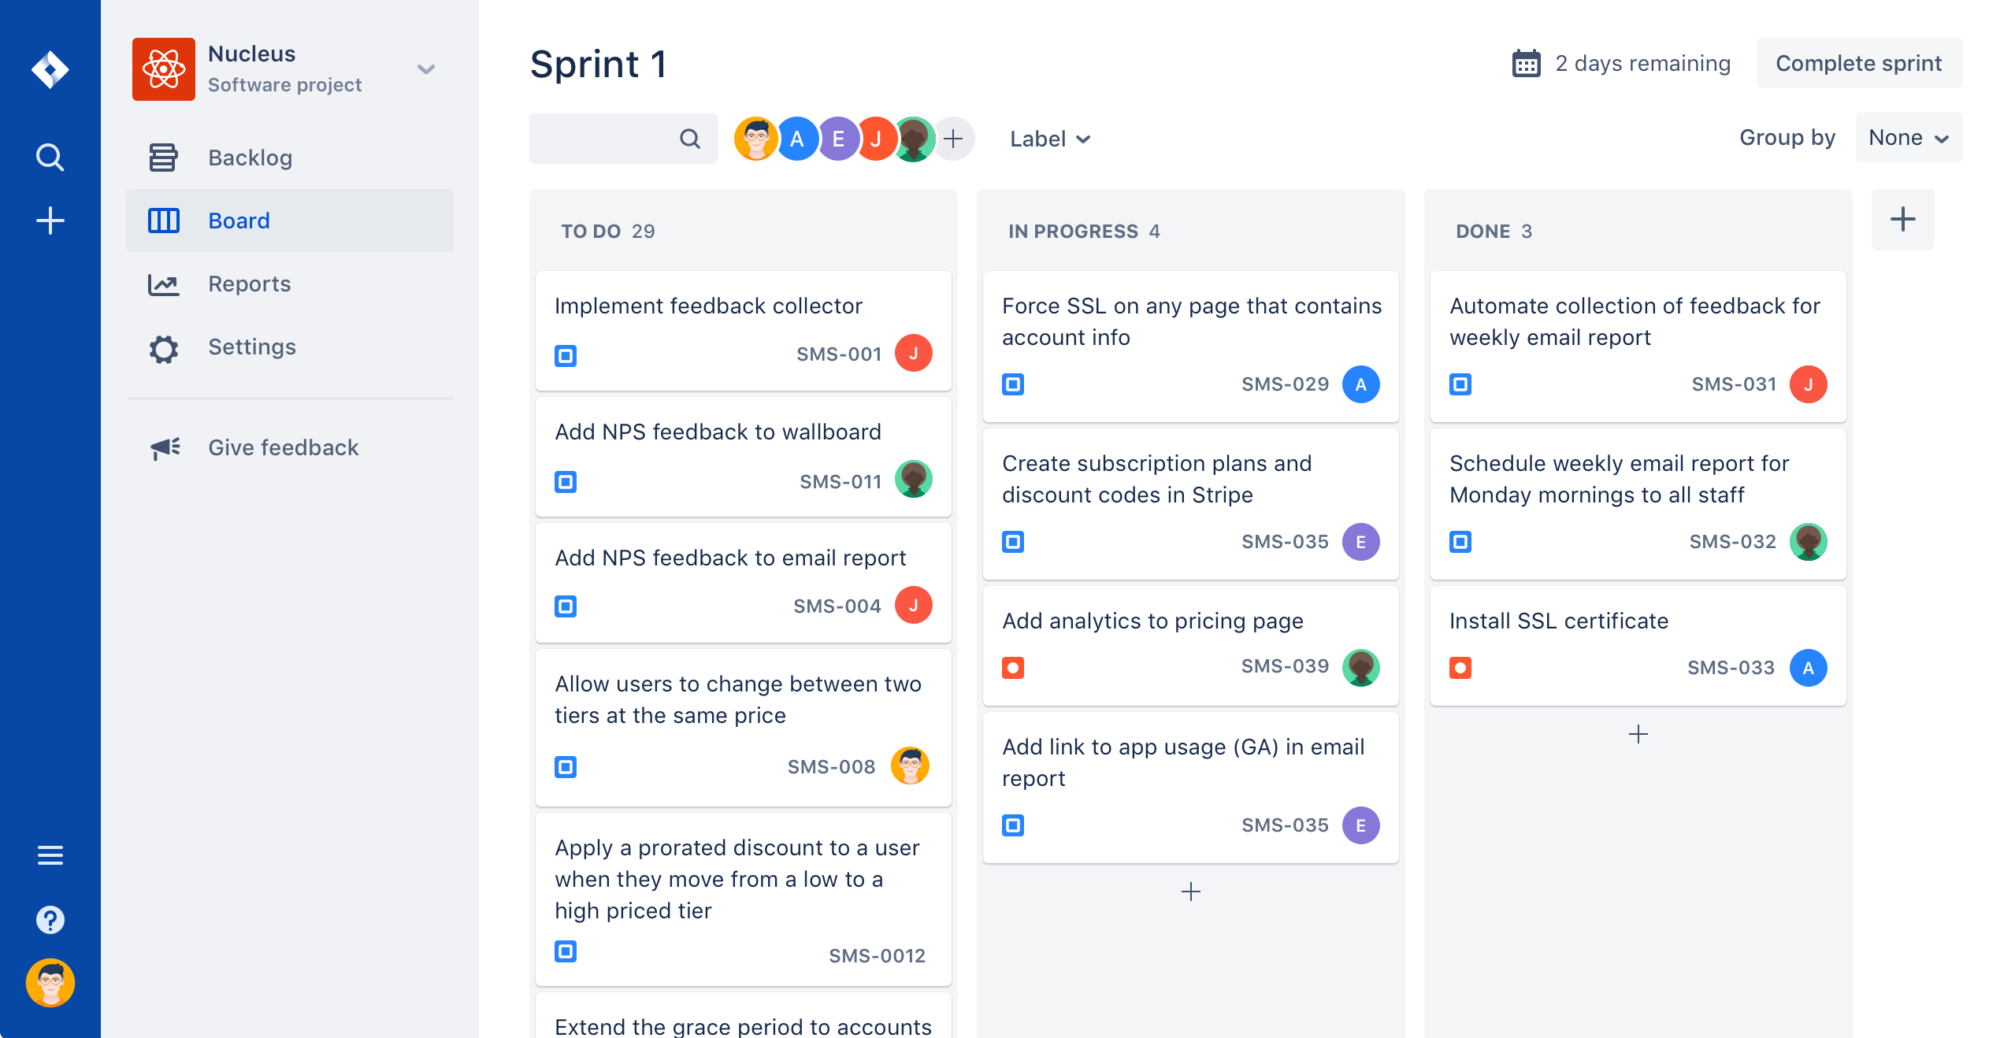Click the calendar icon beside days remaining
2015x1038 pixels.
coord(1526,64)
